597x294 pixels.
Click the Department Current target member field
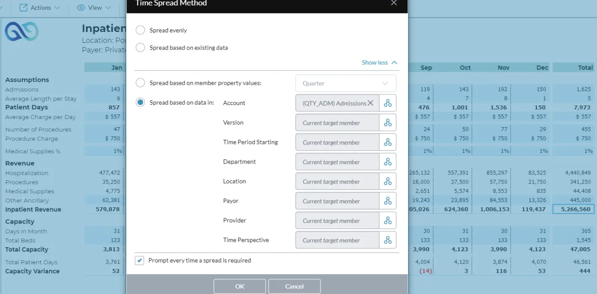point(338,162)
